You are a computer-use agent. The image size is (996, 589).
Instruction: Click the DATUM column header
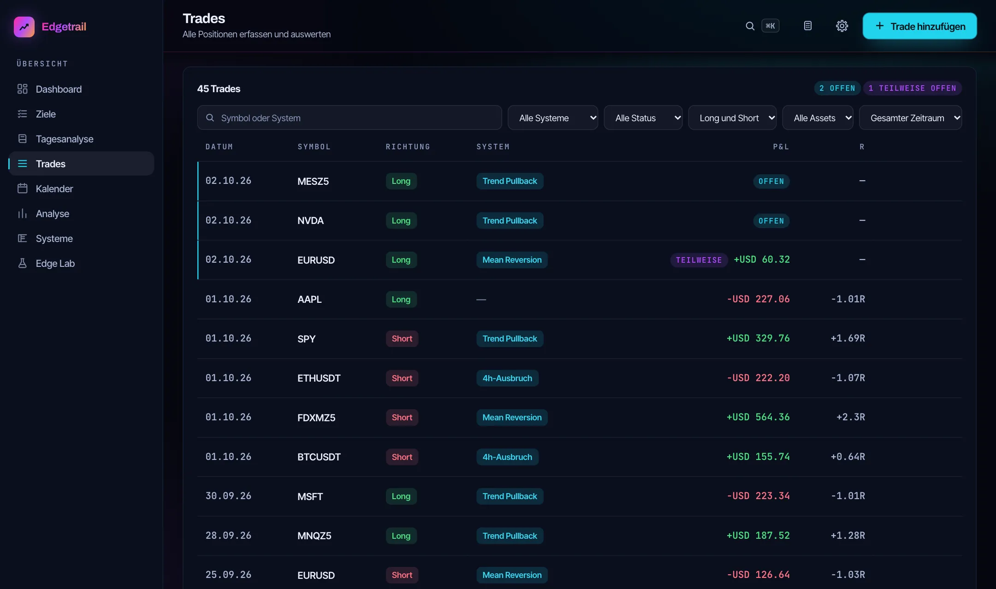pyautogui.click(x=219, y=147)
